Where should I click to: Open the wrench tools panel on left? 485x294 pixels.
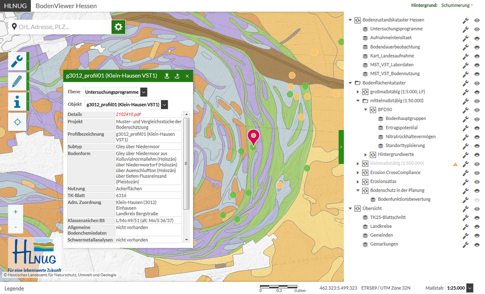click(18, 61)
